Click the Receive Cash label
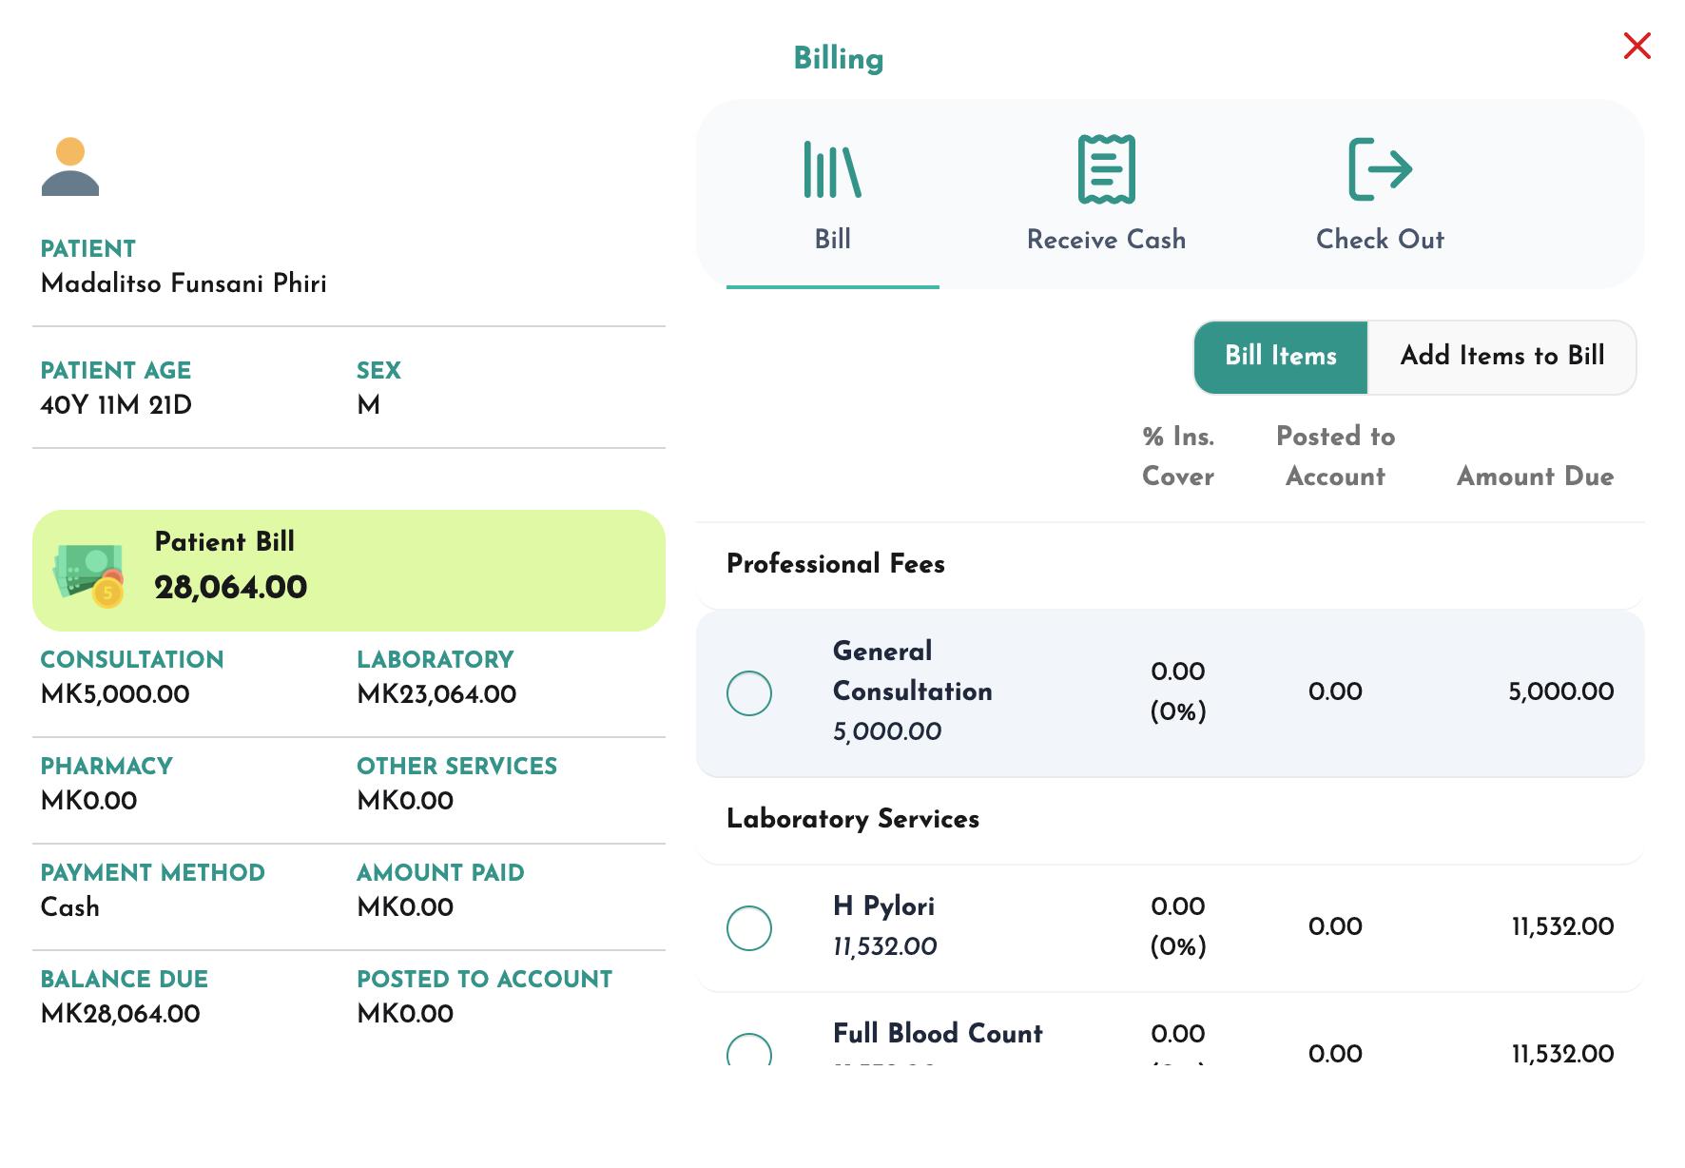The height and width of the screenshot is (1168, 1685). pyautogui.click(x=1106, y=240)
